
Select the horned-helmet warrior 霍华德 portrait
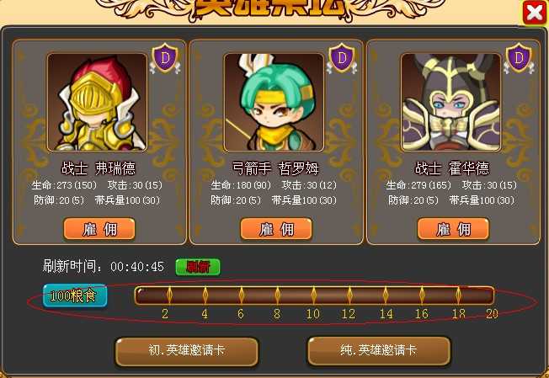pos(451,102)
